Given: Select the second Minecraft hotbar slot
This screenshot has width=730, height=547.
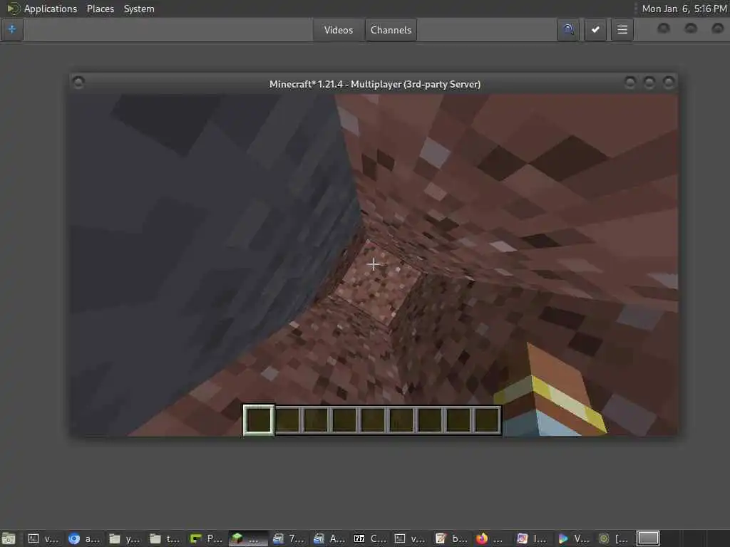Looking at the screenshot, I should coord(287,420).
